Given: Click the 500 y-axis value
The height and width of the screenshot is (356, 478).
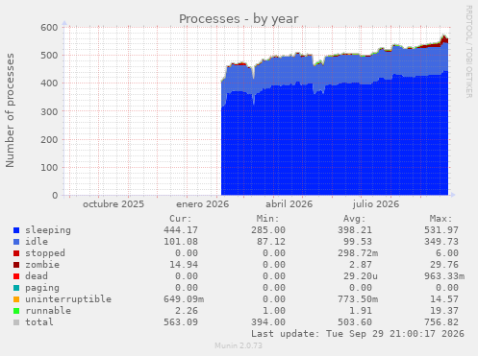Looking at the screenshot, I should coord(49,56).
